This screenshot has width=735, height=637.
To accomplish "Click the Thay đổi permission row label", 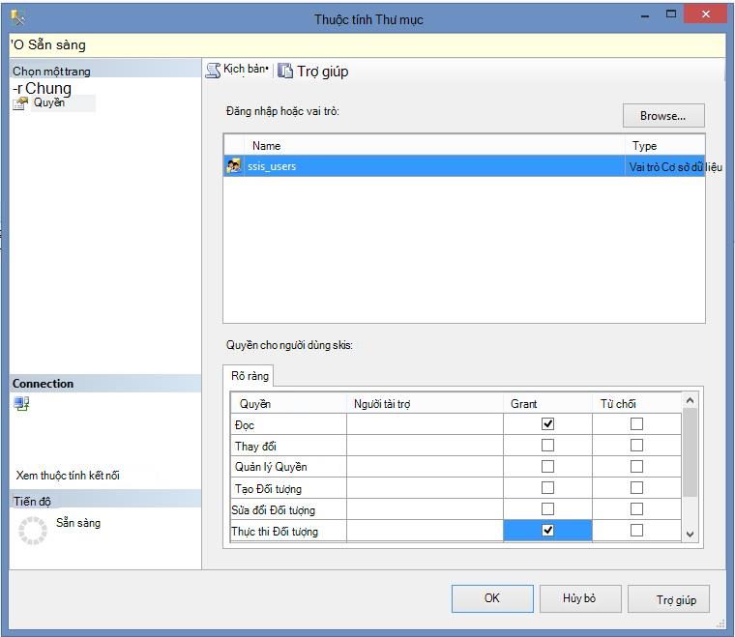I will pos(256,446).
